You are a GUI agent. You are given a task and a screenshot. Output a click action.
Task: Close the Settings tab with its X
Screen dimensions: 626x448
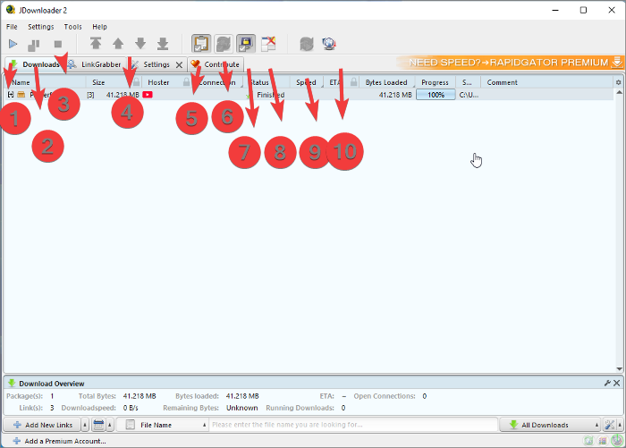179,64
